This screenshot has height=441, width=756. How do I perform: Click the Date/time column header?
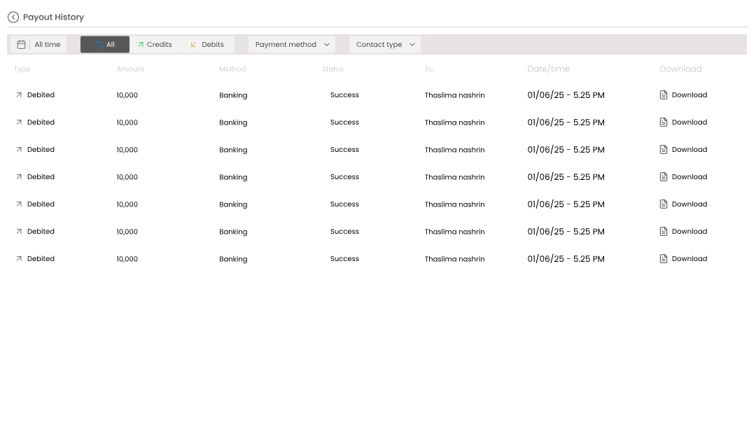coord(548,69)
